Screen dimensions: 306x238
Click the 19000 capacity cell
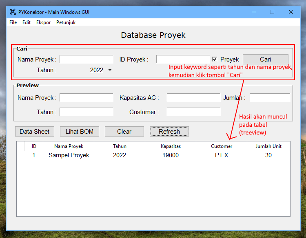[x=171, y=155]
